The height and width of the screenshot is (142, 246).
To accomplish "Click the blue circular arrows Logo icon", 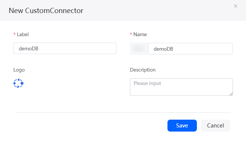I will coord(18,83).
